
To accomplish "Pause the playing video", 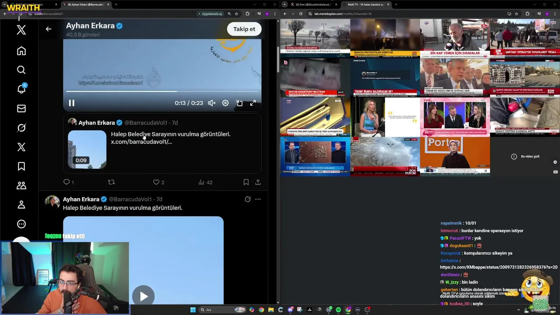I will pyautogui.click(x=72, y=103).
